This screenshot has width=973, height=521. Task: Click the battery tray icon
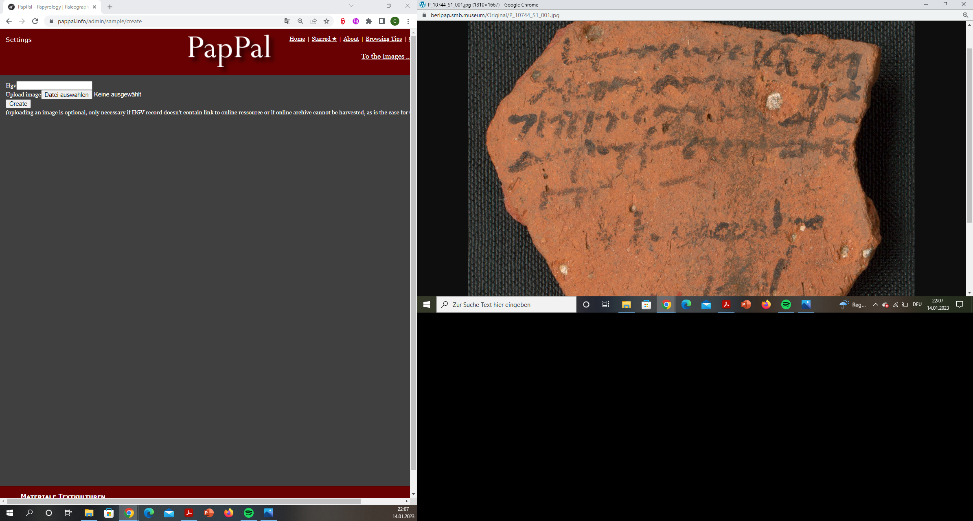905,304
